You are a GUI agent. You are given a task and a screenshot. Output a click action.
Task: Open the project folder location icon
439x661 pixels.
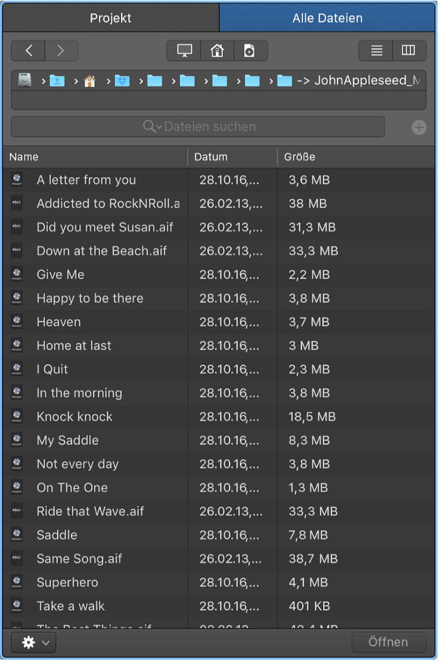250,51
